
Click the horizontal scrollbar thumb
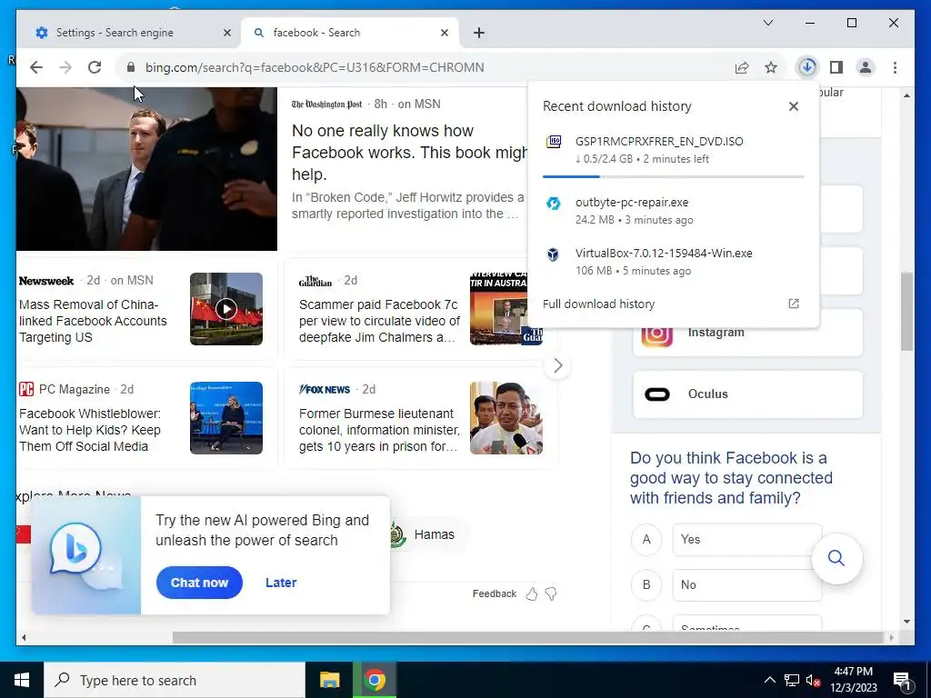(x=529, y=637)
